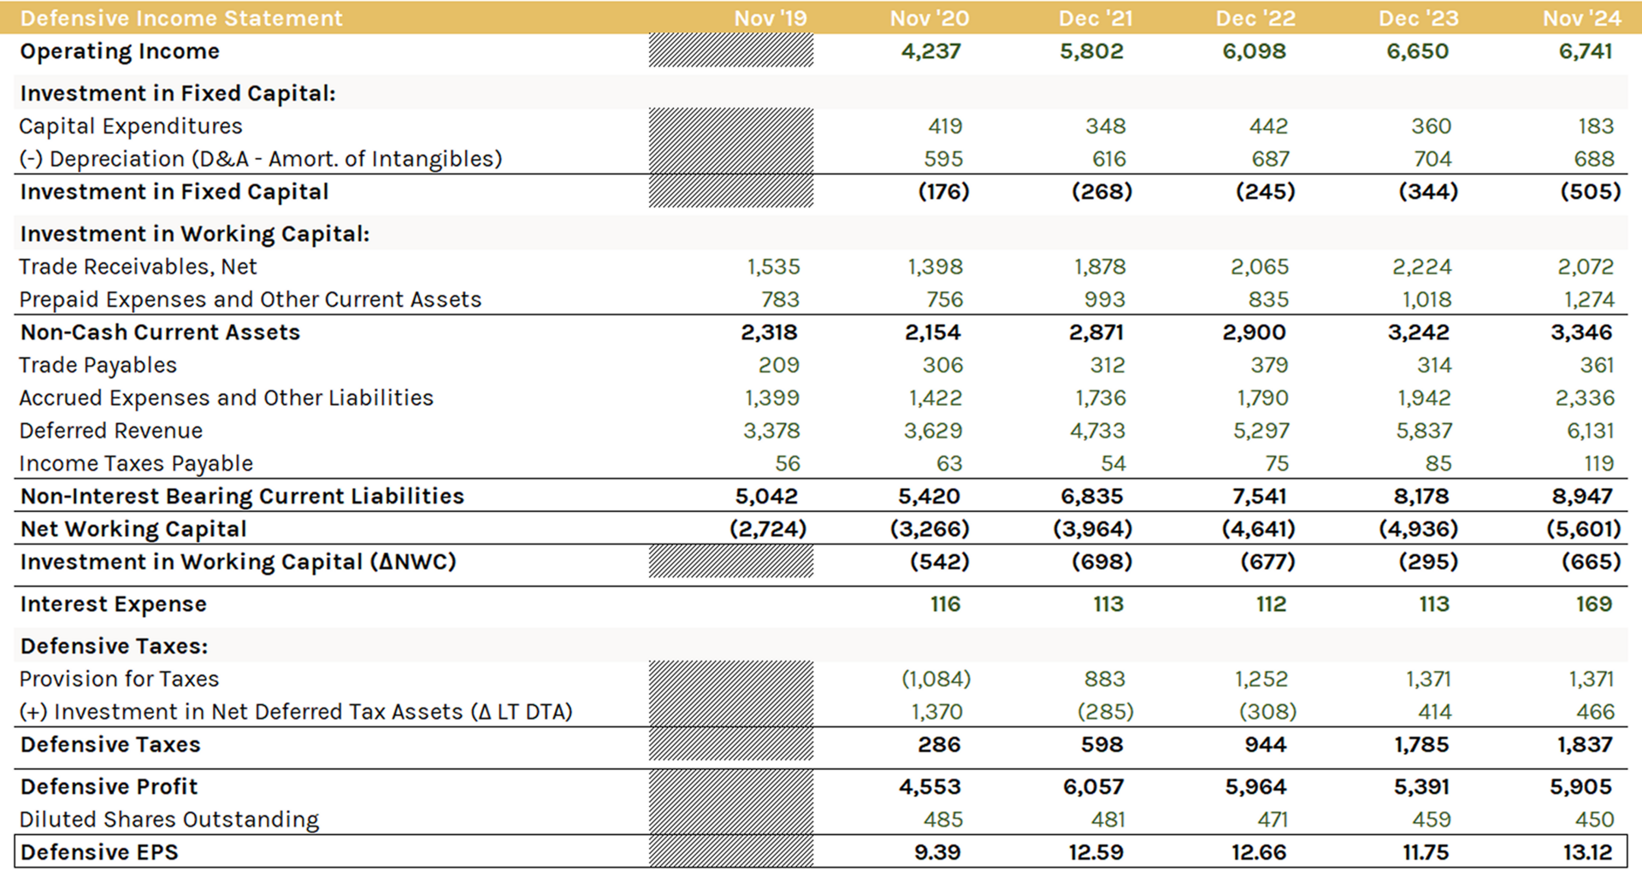Click Dec '23 Diluted Shares Outstanding value 459
The image size is (1642, 882).
click(x=1431, y=820)
